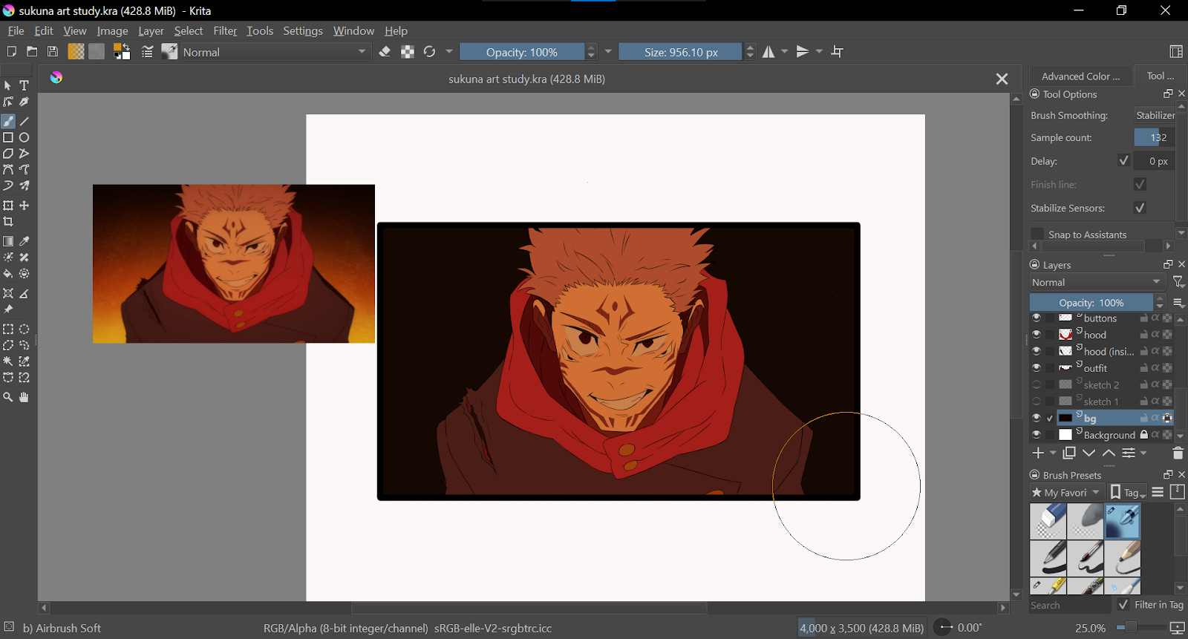This screenshot has height=639, width=1188.
Task: Select the Zoom tool
Action: coord(8,398)
